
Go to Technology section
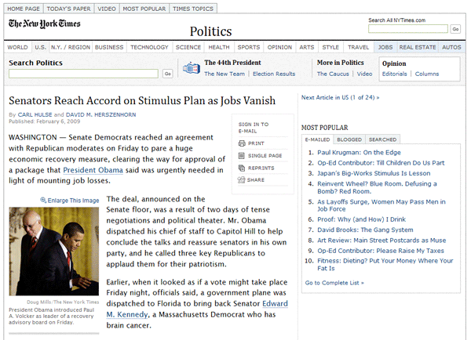149,47
